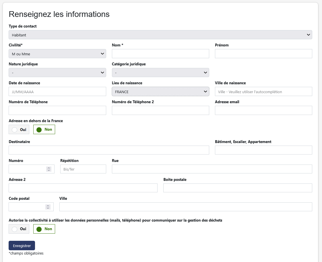Screen dimensions: 322x262
Task: Click the Adresse email input field
Action: coord(263,110)
